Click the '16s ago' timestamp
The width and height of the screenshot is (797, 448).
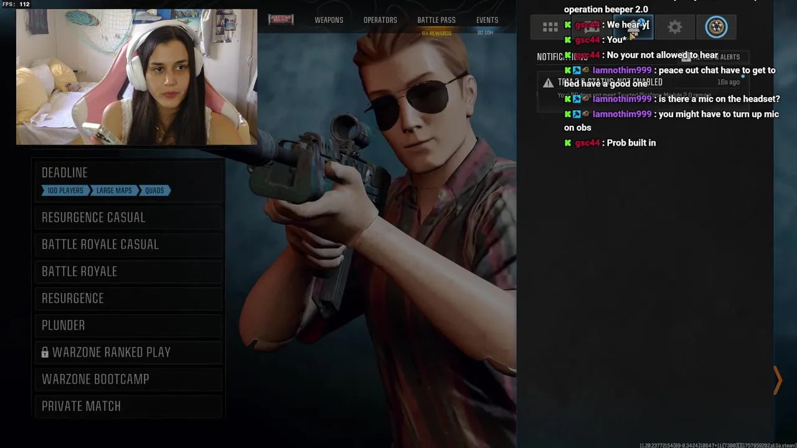pyautogui.click(x=729, y=82)
